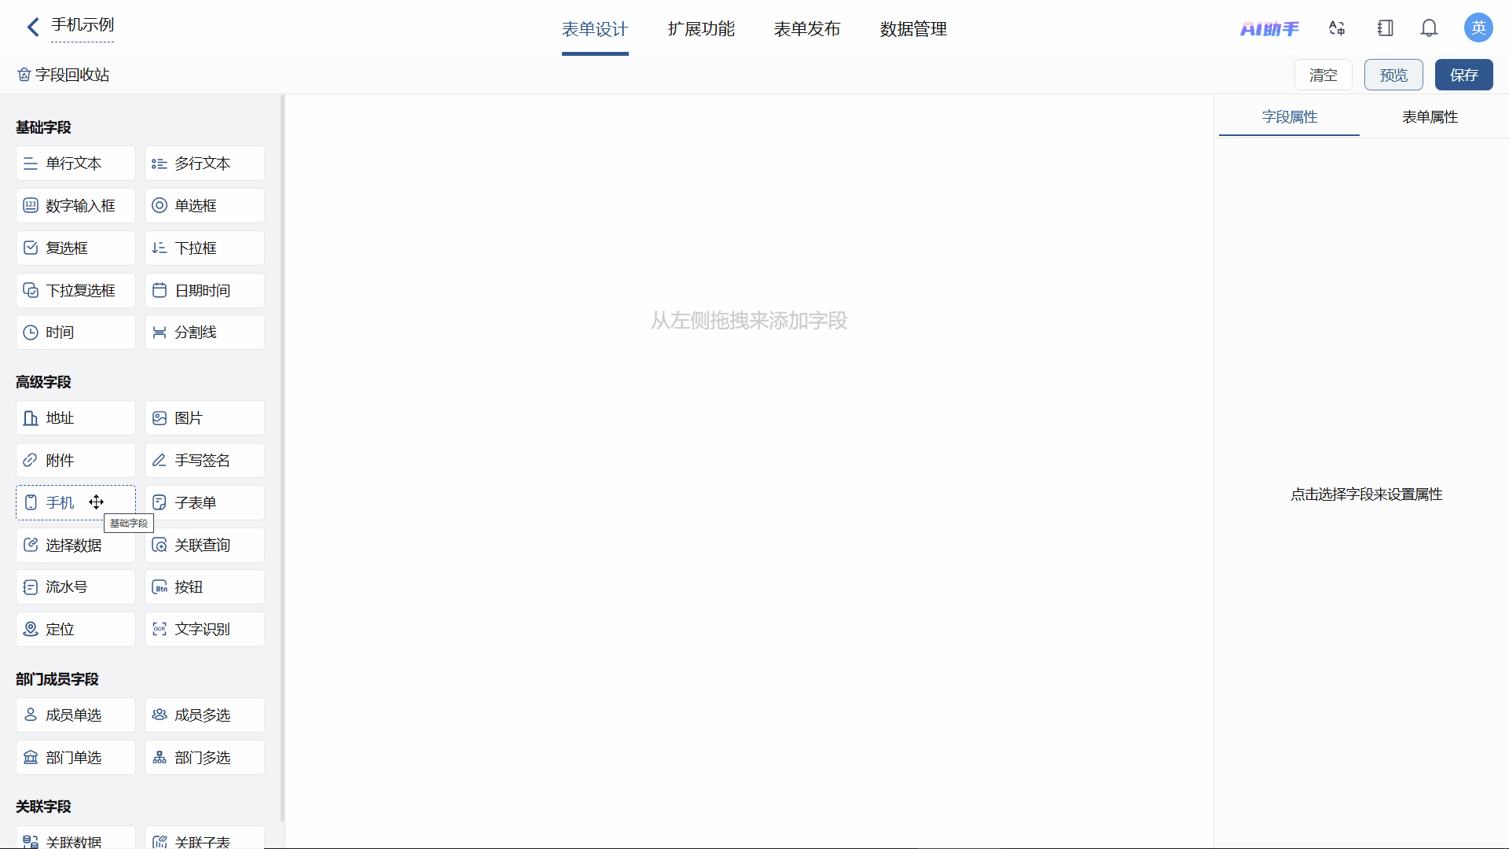The width and height of the screenshot is (1509, 849).
Task: Click the 点击选择字段来设置属性 hint text
Action: coord(1367,494)
